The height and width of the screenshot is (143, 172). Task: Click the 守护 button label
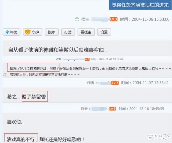[x=35, y=32]
